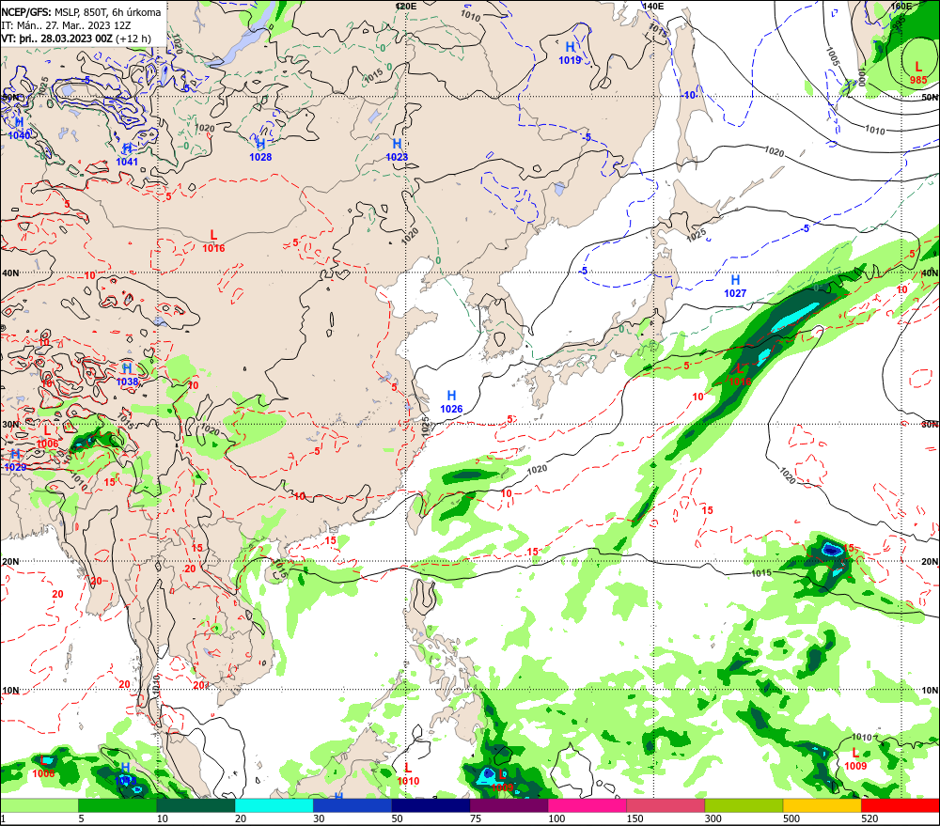Click the NCEP/GFS map title text
Image resolution: width=940 pixels, height=826 pixels.
point(81,12)
